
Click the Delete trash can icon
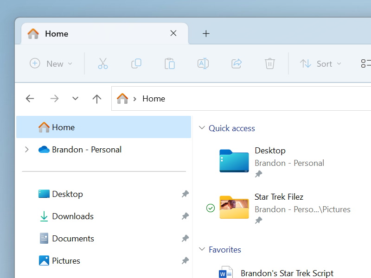coord(270,63)
